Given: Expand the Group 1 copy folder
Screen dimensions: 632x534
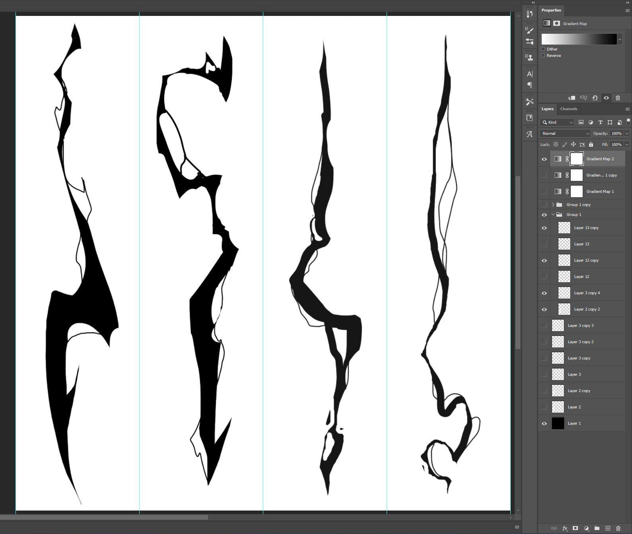Looking at the screenshot, I should [x=553, y=205].
